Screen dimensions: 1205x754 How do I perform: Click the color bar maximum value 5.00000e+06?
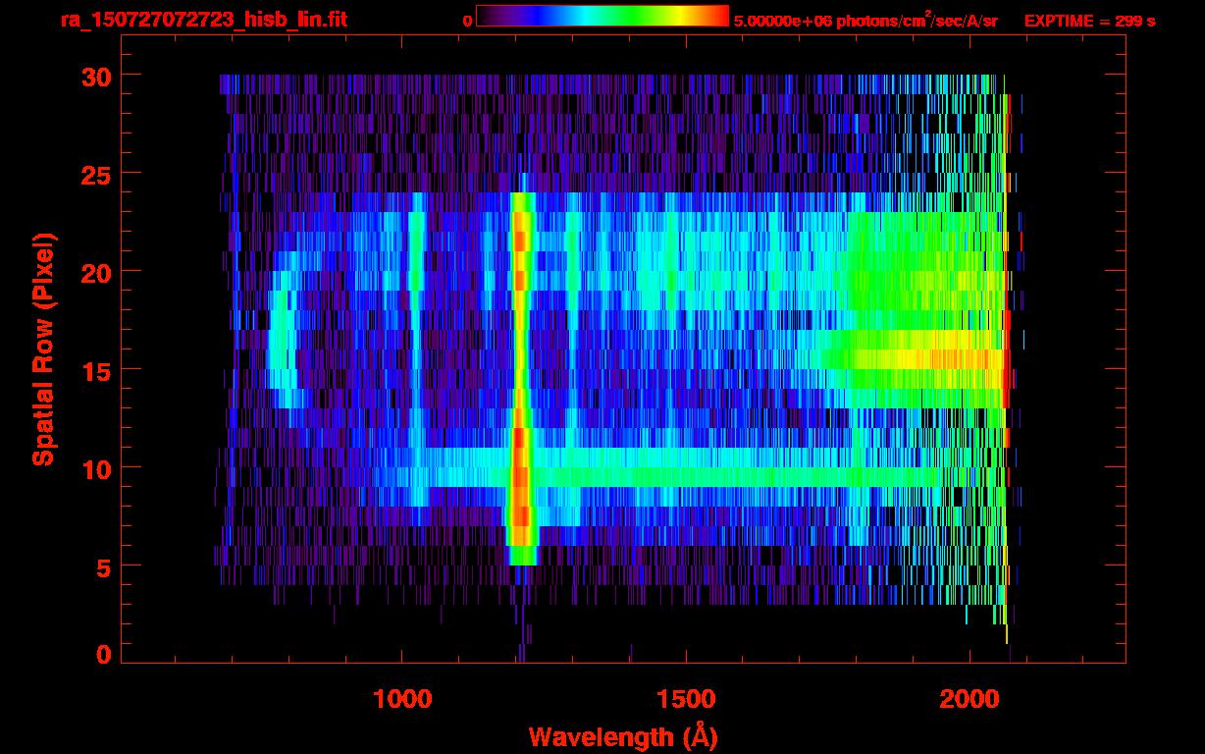(x=782, y=21)
